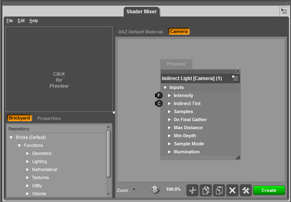
Task: Open the Help menu
Action: 34,21
